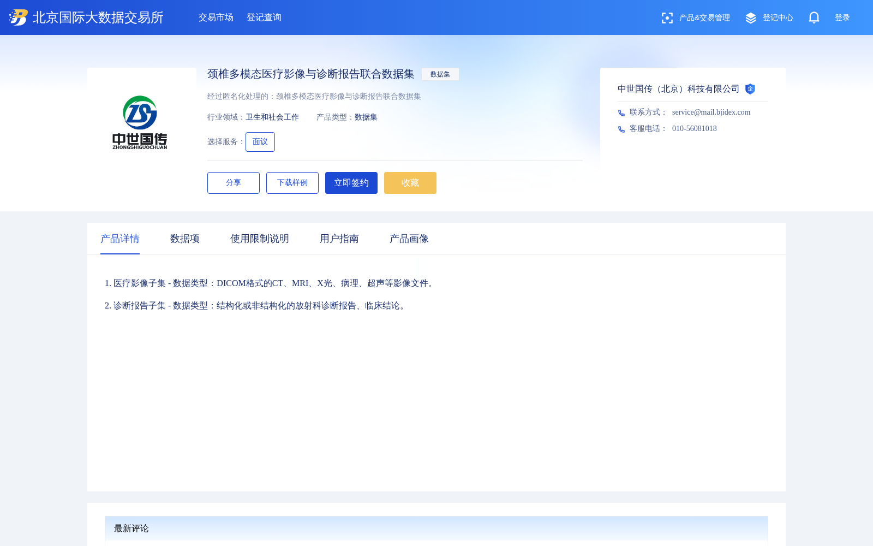Click the enterprise verified shield badge
This screenshot has height=546, width=873.
pos(750,89)
